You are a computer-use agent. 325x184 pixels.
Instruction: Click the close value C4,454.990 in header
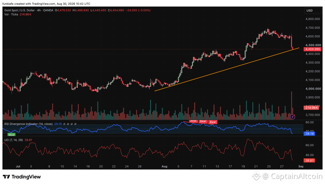pos(116,10)
